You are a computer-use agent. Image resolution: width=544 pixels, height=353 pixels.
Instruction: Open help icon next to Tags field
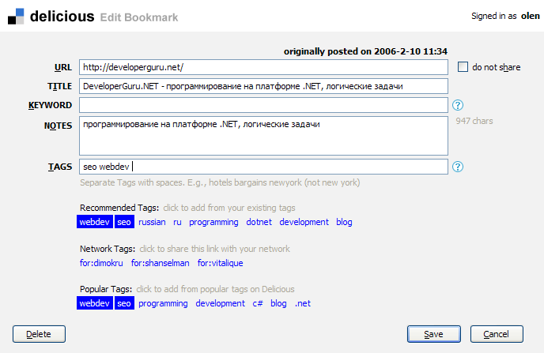click(458, 167)
